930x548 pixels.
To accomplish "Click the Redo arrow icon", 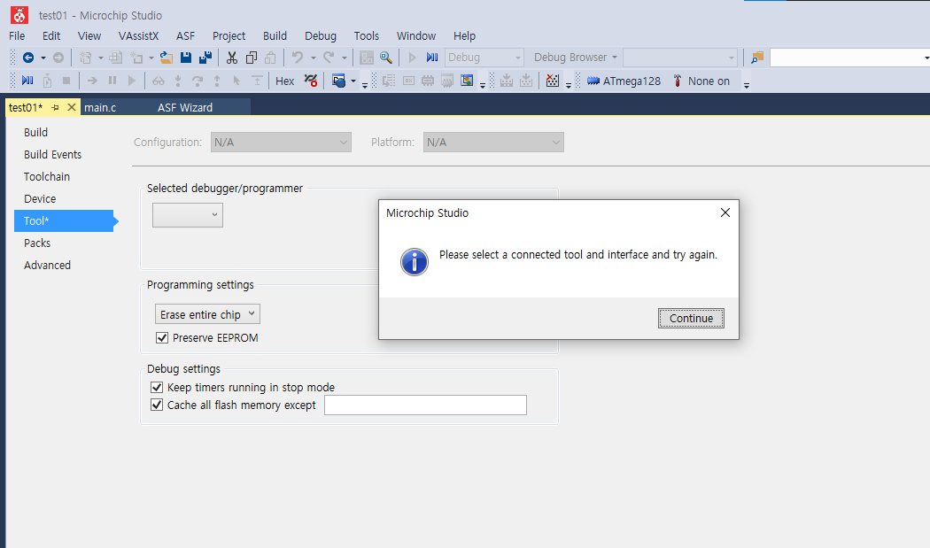I will 329,58.
